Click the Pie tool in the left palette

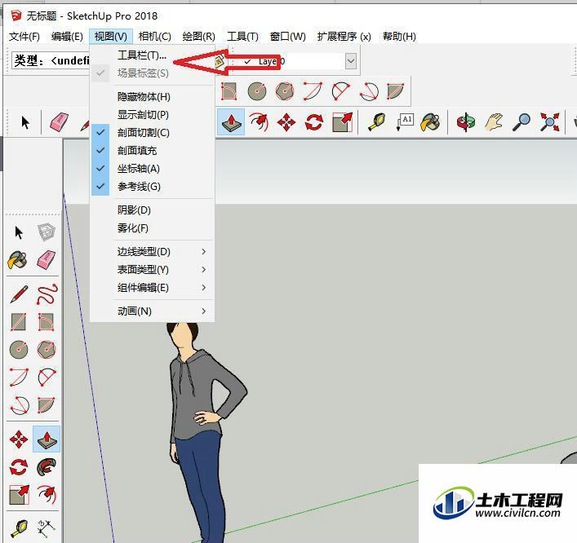[x=47, y=405]
